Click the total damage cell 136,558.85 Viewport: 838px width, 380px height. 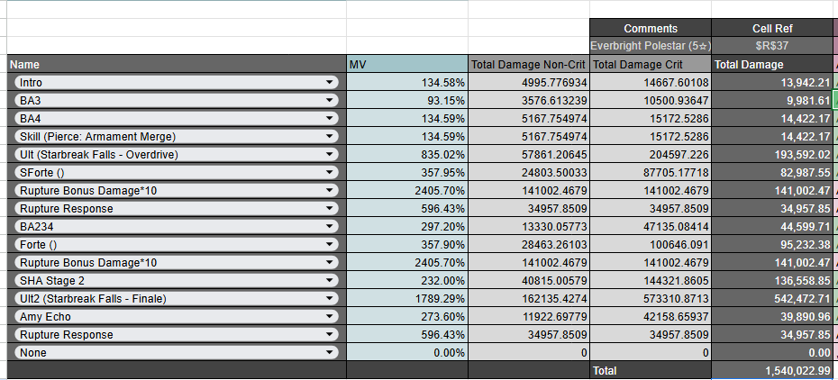point(771,281)
